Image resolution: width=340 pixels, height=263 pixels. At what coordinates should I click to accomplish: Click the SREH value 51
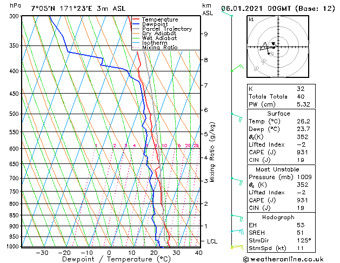pyautogui.click(x=300, y=233)
